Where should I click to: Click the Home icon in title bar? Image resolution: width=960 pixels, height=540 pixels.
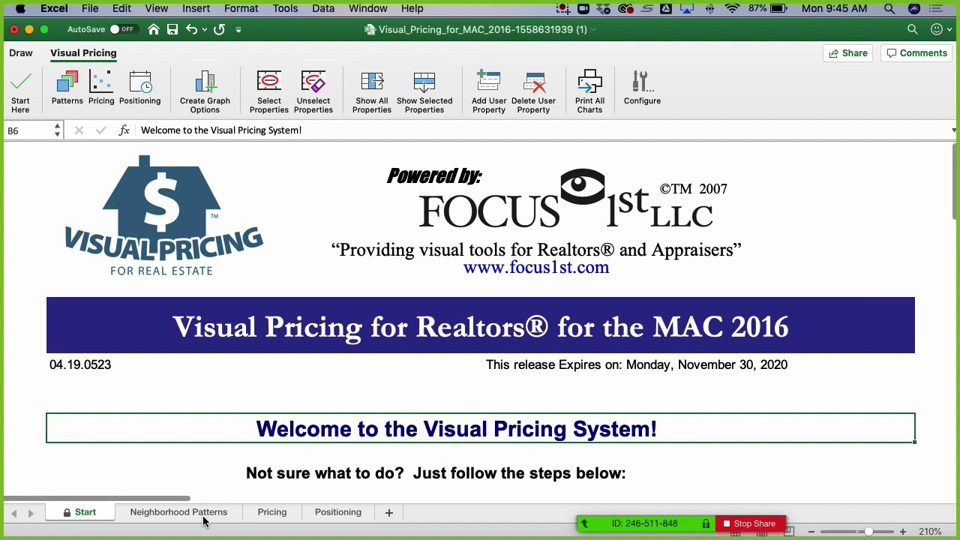(154, 29)
